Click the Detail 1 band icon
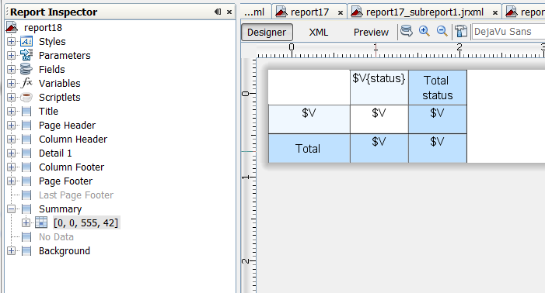This screenshot has width=545, height=293. click(x=26, y=153)
